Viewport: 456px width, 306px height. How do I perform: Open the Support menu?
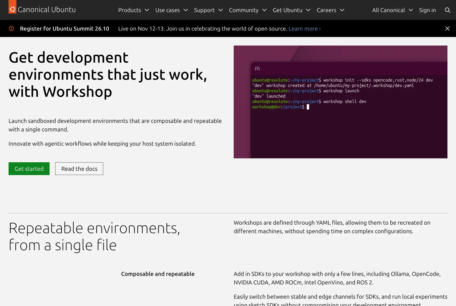click(x=208, y=10)
